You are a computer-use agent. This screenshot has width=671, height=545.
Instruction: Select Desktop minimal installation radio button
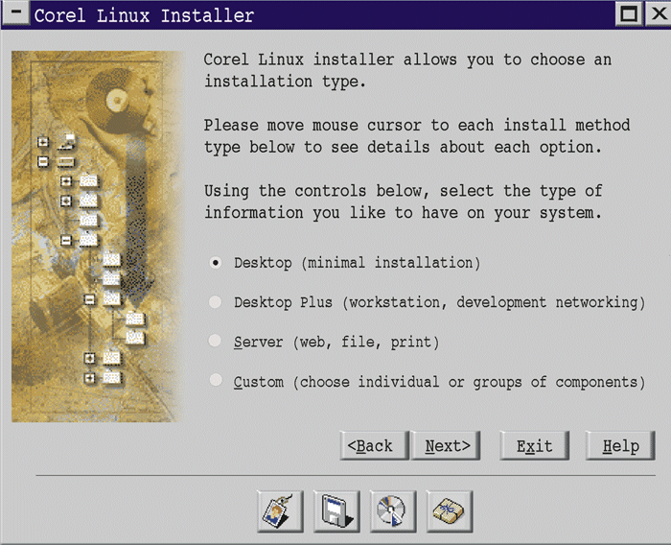(216, 262)
